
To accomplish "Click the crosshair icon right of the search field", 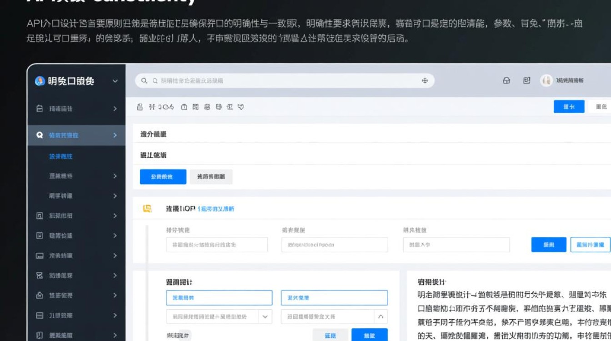I will tap(425, 80).
